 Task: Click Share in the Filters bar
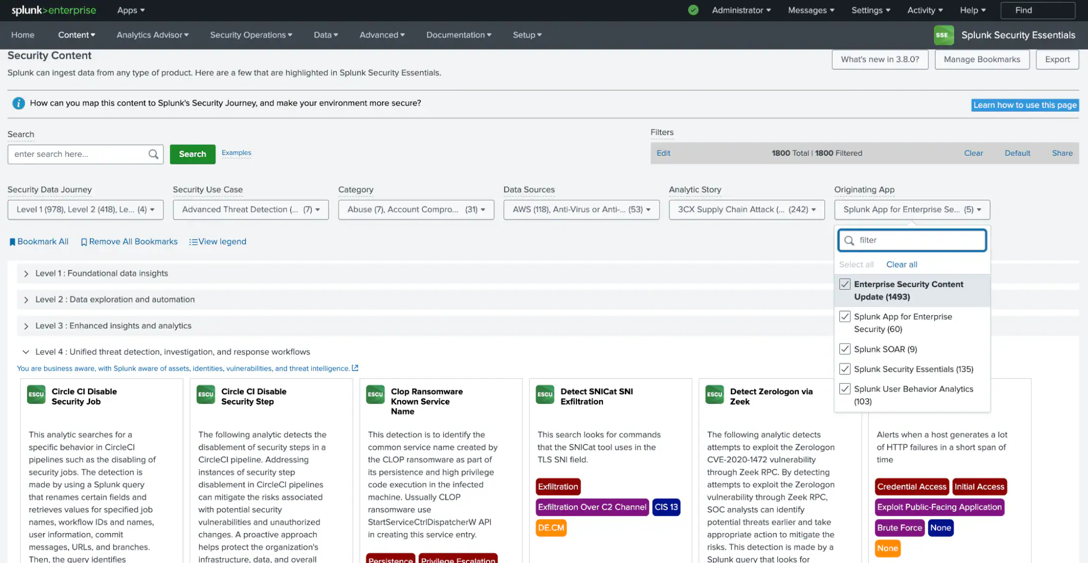(x=1062, y=153)
